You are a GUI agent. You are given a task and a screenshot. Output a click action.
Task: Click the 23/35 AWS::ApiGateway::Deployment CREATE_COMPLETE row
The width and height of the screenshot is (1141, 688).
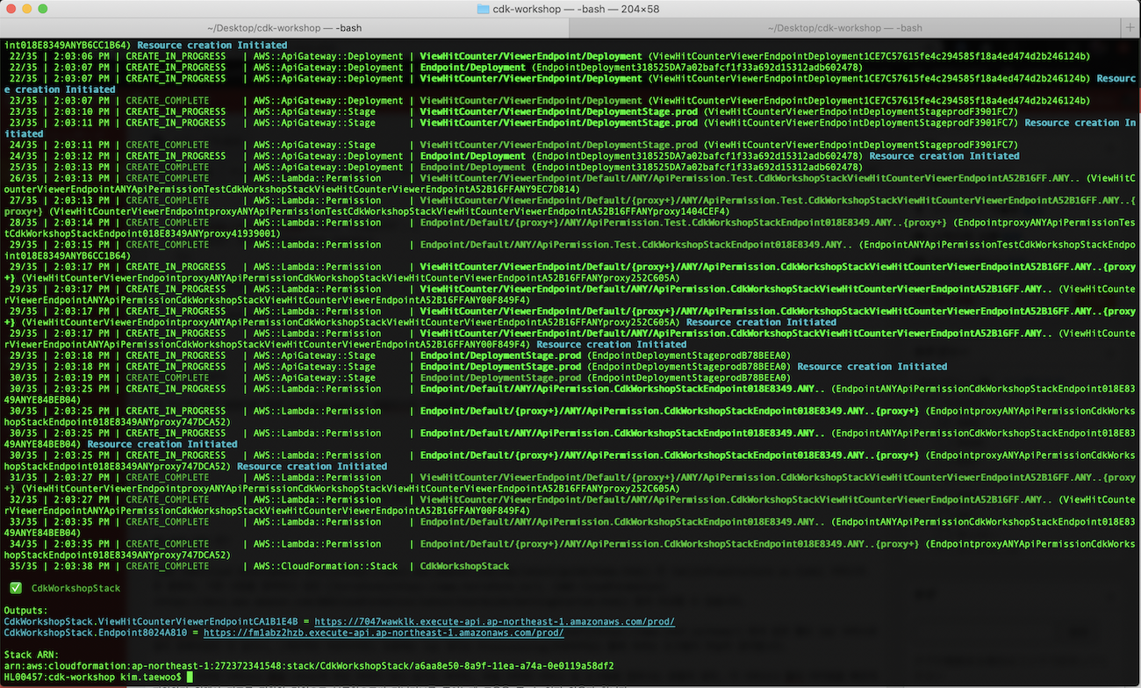tap(549, 101)
